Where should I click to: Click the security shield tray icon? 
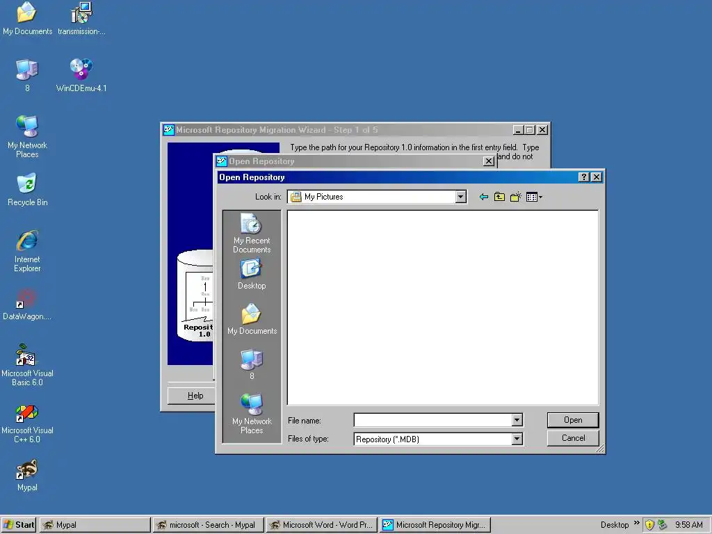(650, 525)
